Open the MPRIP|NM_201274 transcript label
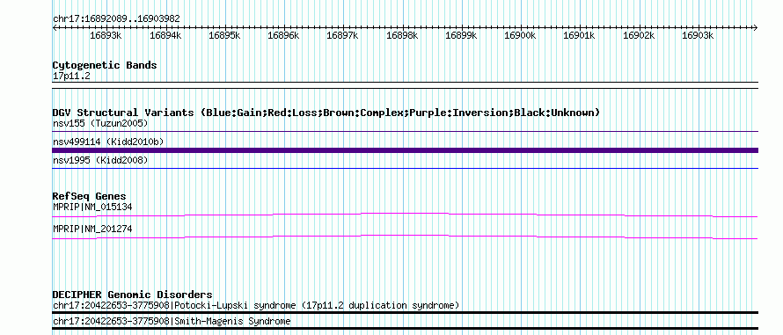 (x=92, y=229)
